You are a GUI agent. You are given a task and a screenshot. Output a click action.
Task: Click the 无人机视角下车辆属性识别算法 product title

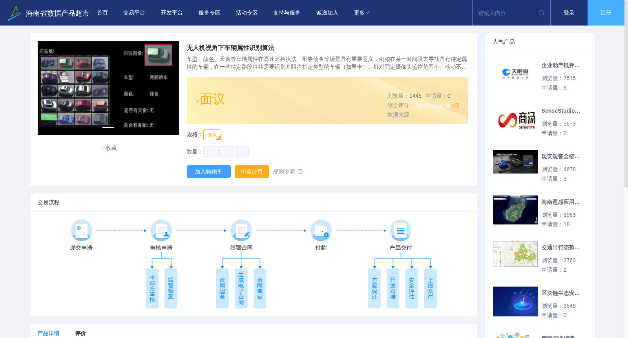tap(230, 48)
